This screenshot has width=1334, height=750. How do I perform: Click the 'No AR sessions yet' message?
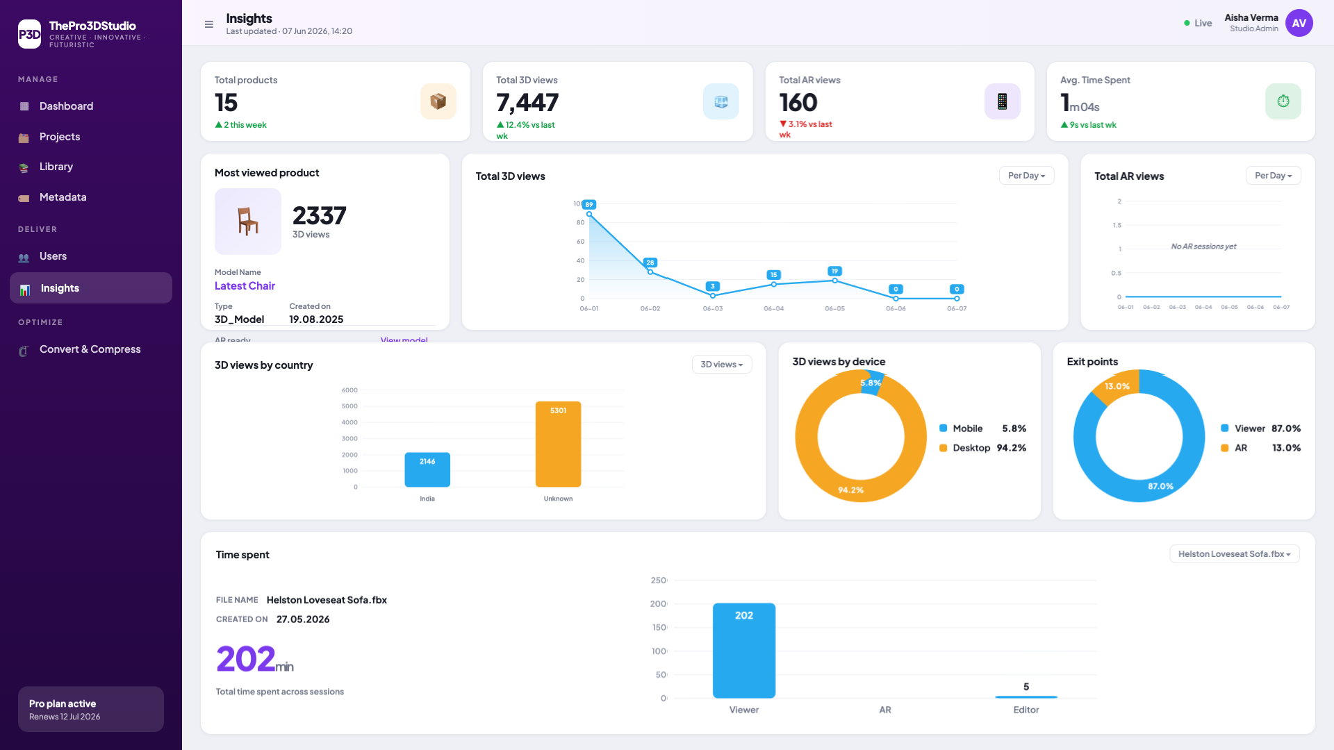click(1203, 247)
